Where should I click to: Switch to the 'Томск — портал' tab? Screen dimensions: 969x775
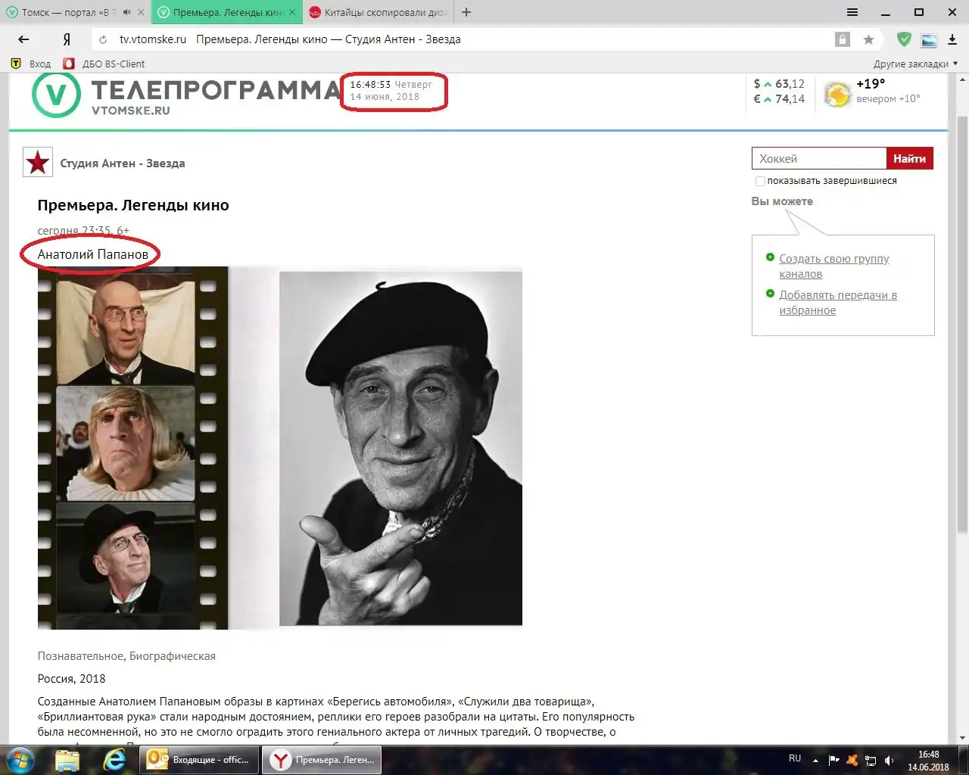[64, 12]
